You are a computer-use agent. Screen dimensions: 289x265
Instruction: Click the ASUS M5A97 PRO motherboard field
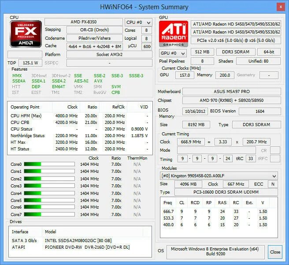tap(232, 92)
